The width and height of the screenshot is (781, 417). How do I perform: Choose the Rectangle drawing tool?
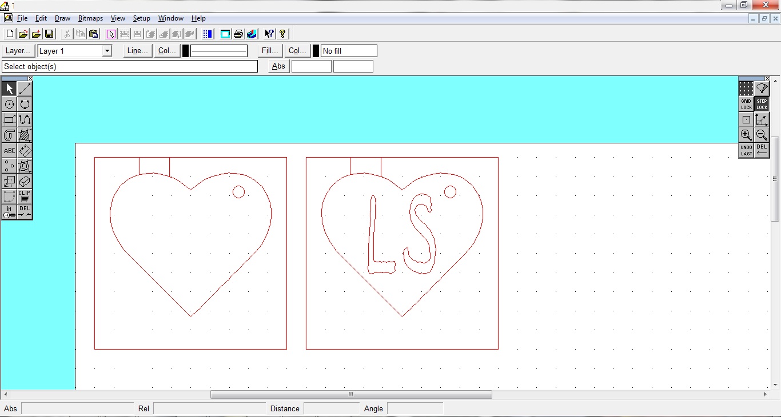tap(9, 119)
